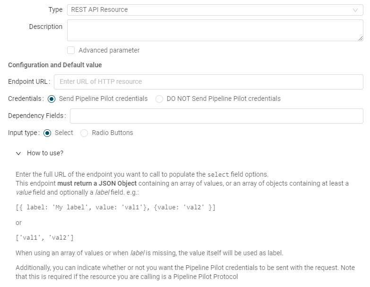Click the label/value JSON objects example code
The image size is (370, 287).
pyautogui.click(x=115, y=207)
